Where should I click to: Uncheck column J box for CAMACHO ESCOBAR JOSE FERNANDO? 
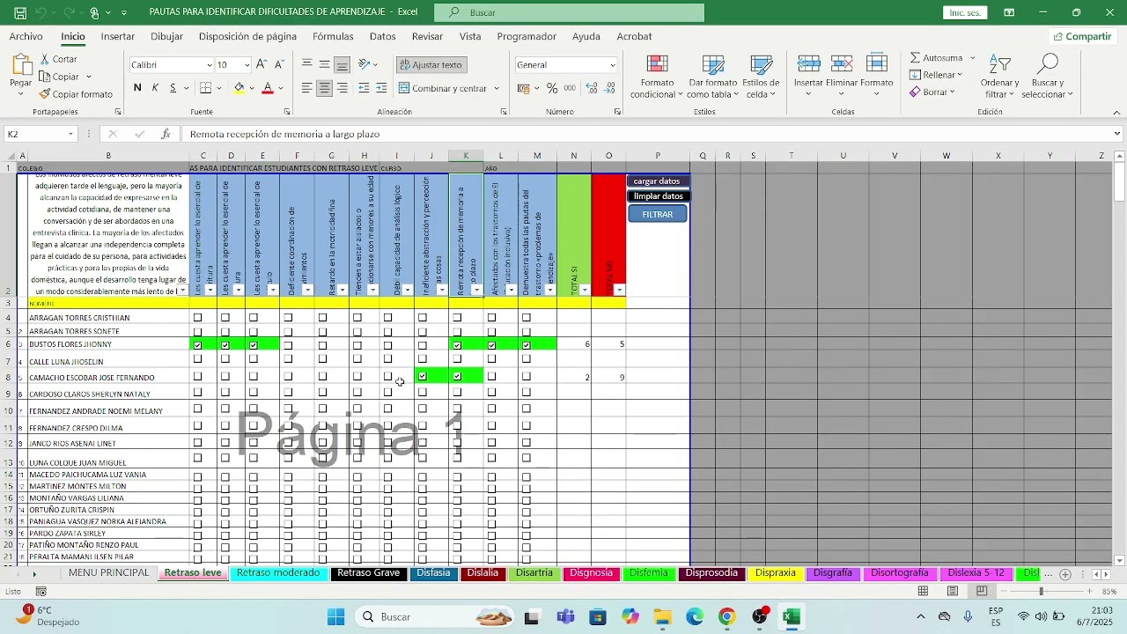coord(423,376)
